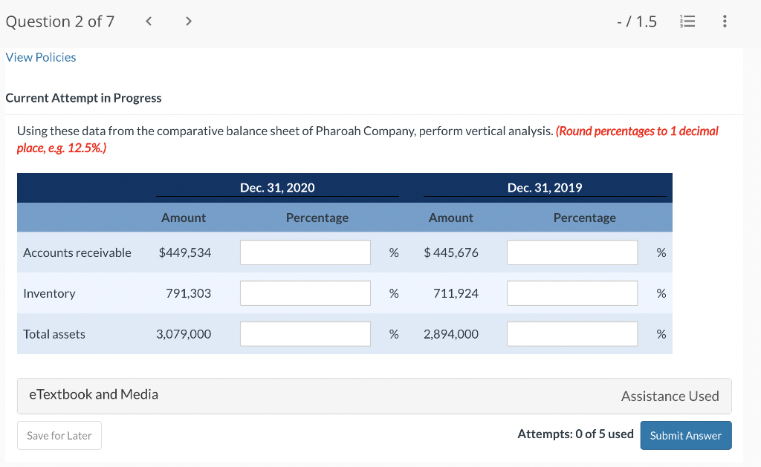This screenshot has height=467, width=761.
Task: Click the Question 2 of 7 title
Action: point(60,22)
